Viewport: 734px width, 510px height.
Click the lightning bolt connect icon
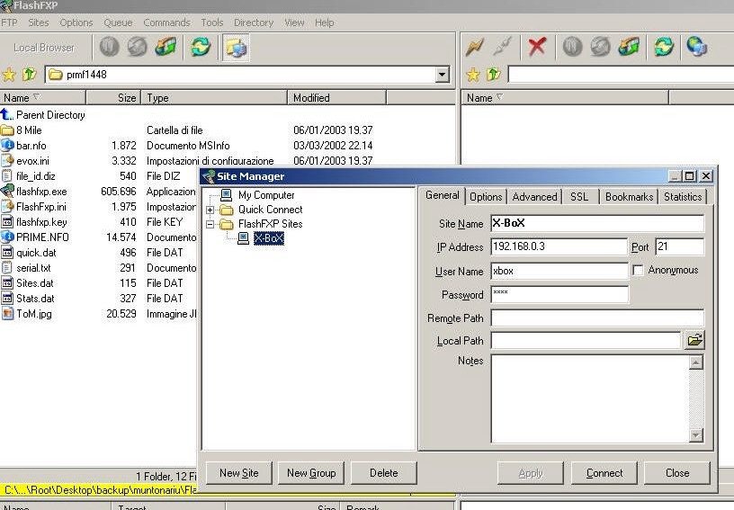pyautogui.click(x=475, y=47)
